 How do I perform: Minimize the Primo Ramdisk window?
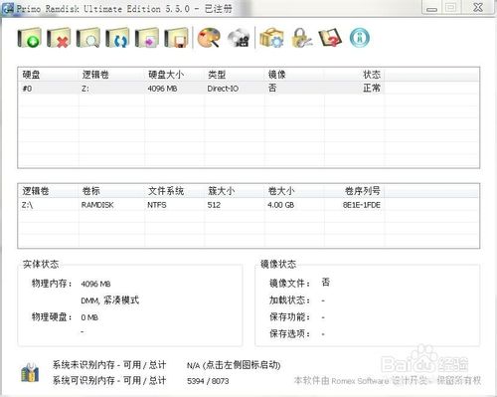(x=431, y=8)
